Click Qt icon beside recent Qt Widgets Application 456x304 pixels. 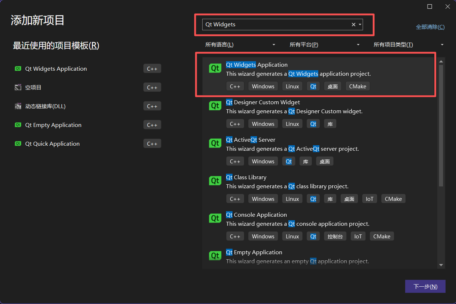coord(18,69)
